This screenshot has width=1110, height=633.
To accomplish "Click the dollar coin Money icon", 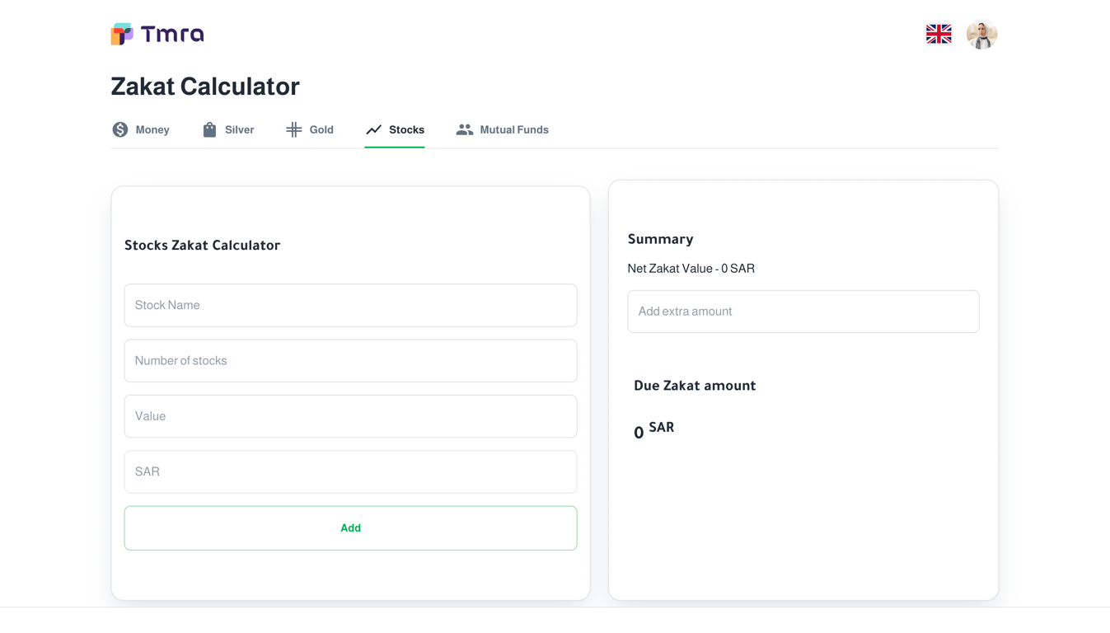I will point(120,129).
